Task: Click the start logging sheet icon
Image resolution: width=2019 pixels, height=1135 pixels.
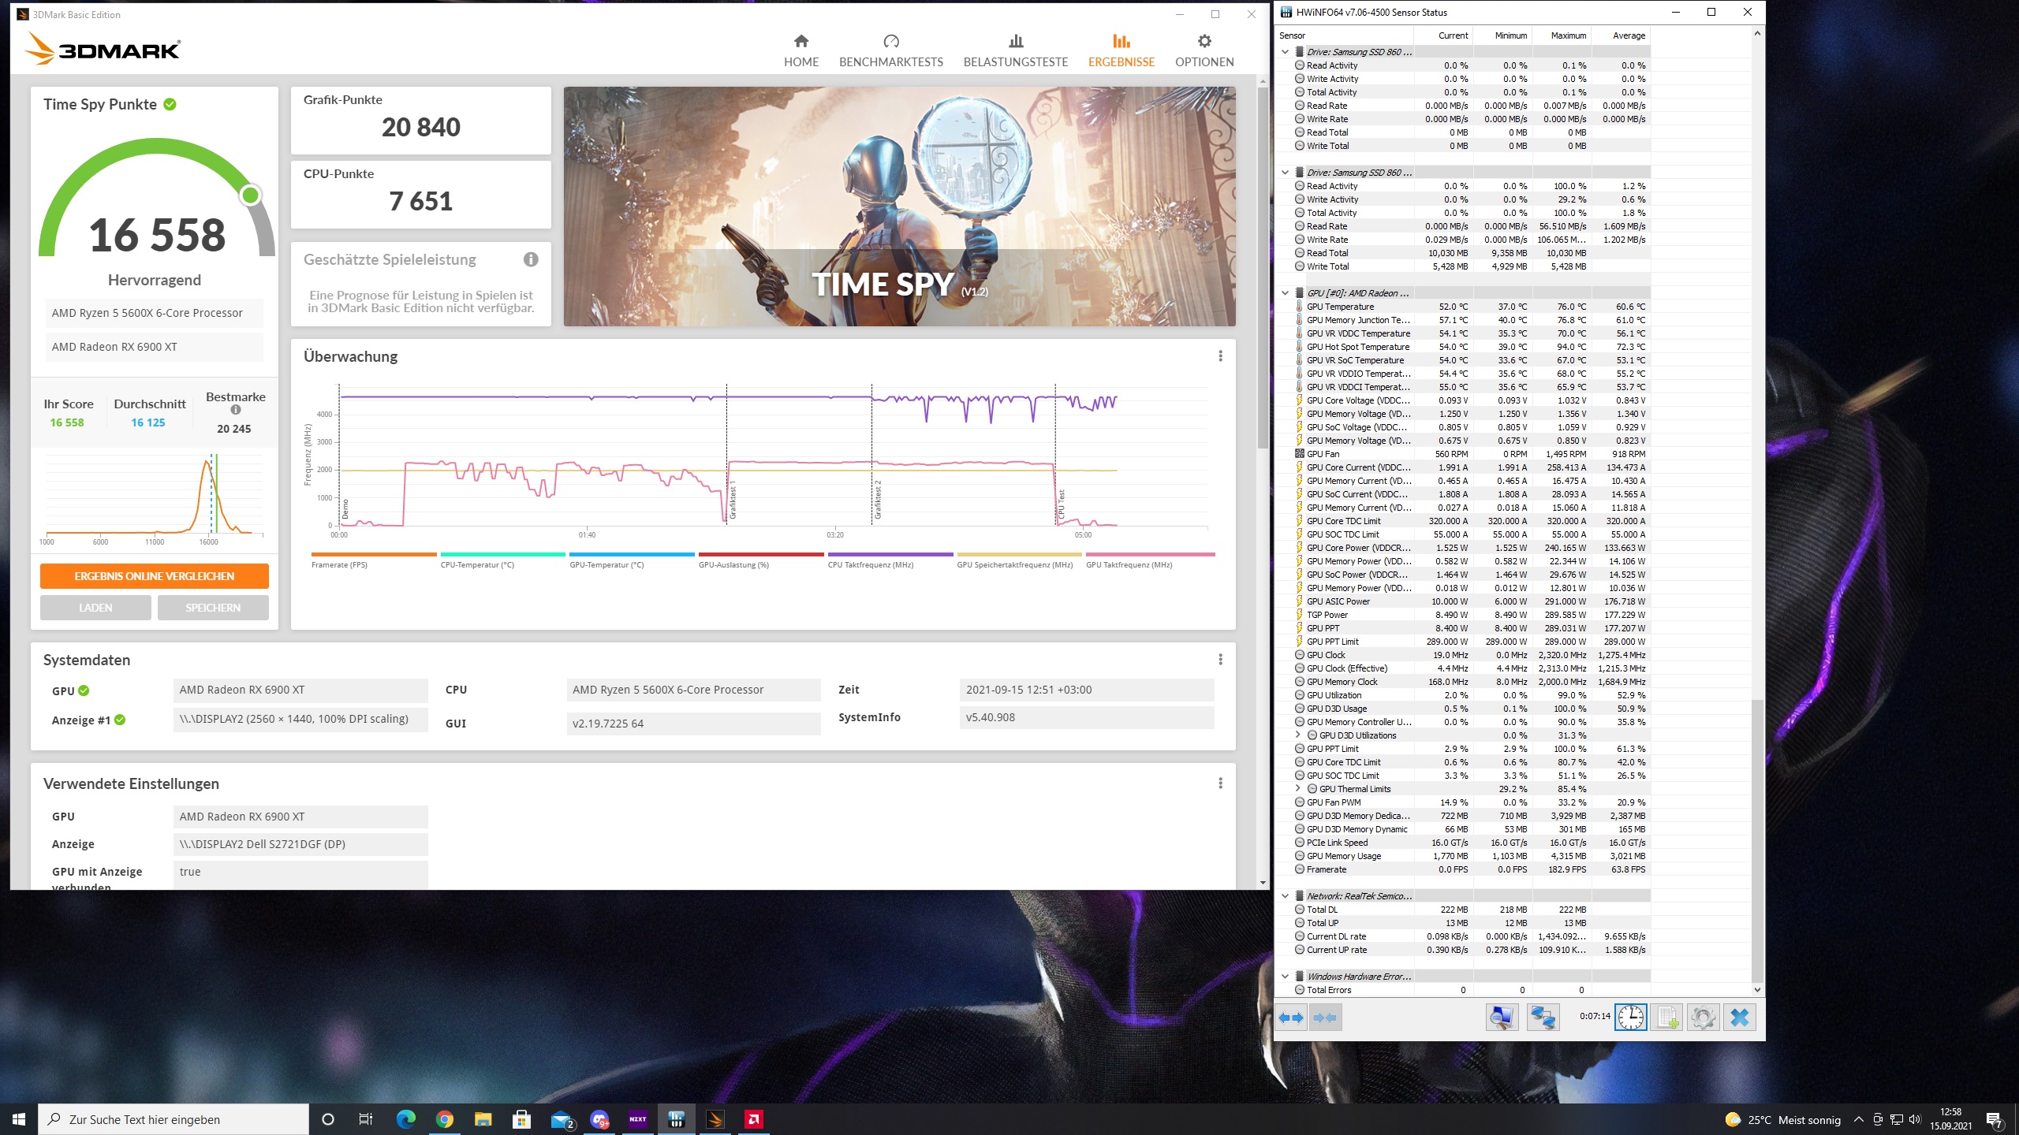Action: pos(1667,1018)
